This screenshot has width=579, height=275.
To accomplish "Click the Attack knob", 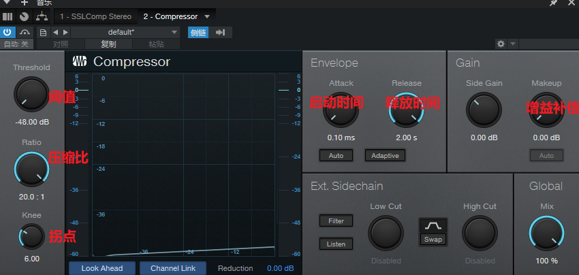I will click(x=341, y=110).
